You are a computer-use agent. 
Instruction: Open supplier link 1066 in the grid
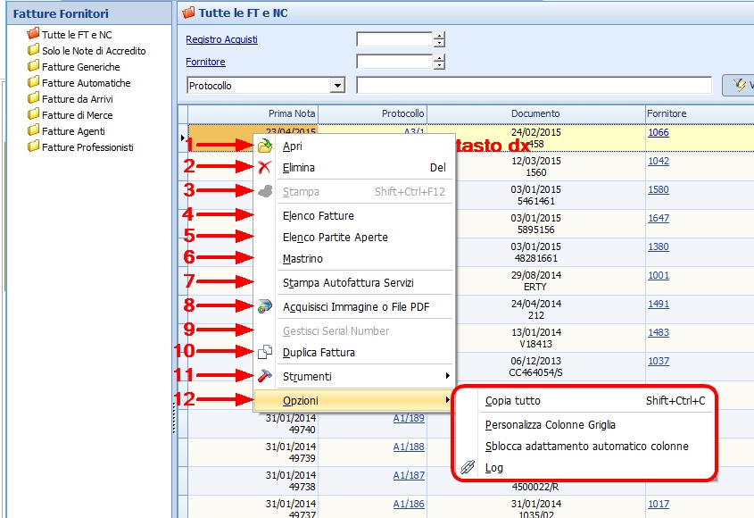tap(659, 132)
